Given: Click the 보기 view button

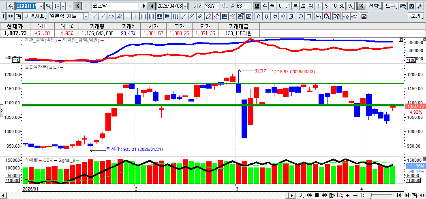Looking at the screenshot, I should click(416, 16).
